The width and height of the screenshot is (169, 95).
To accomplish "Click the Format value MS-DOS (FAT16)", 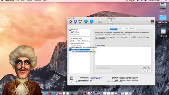I will [x=95, y=79].
